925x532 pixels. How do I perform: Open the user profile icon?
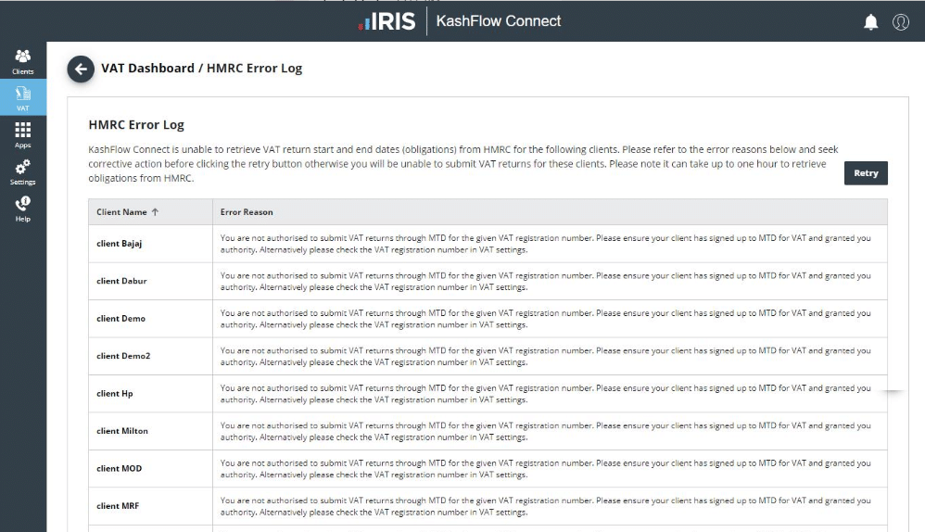[900, 22]
